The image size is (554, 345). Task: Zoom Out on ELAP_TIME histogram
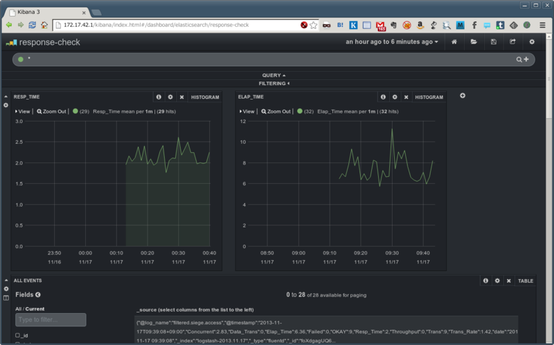point(276,111)
